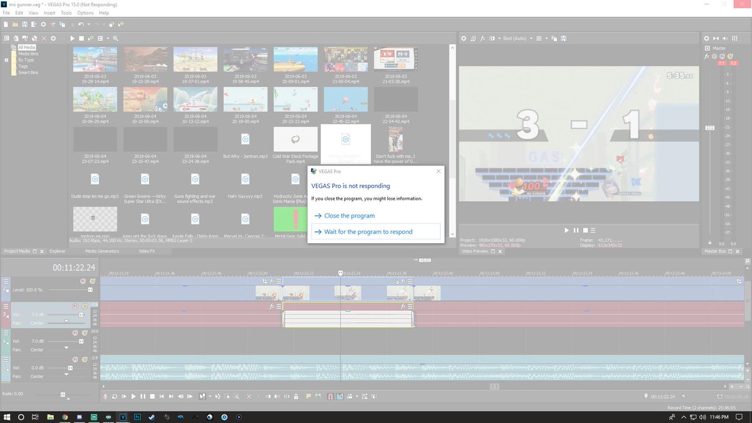Open track 3 hamburger menu
Viewport: 752px width, 423px height.
(6, 306)
